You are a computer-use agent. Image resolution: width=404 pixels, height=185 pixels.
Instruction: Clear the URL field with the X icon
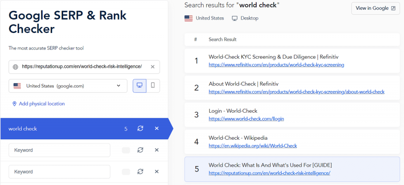point(153,67)
